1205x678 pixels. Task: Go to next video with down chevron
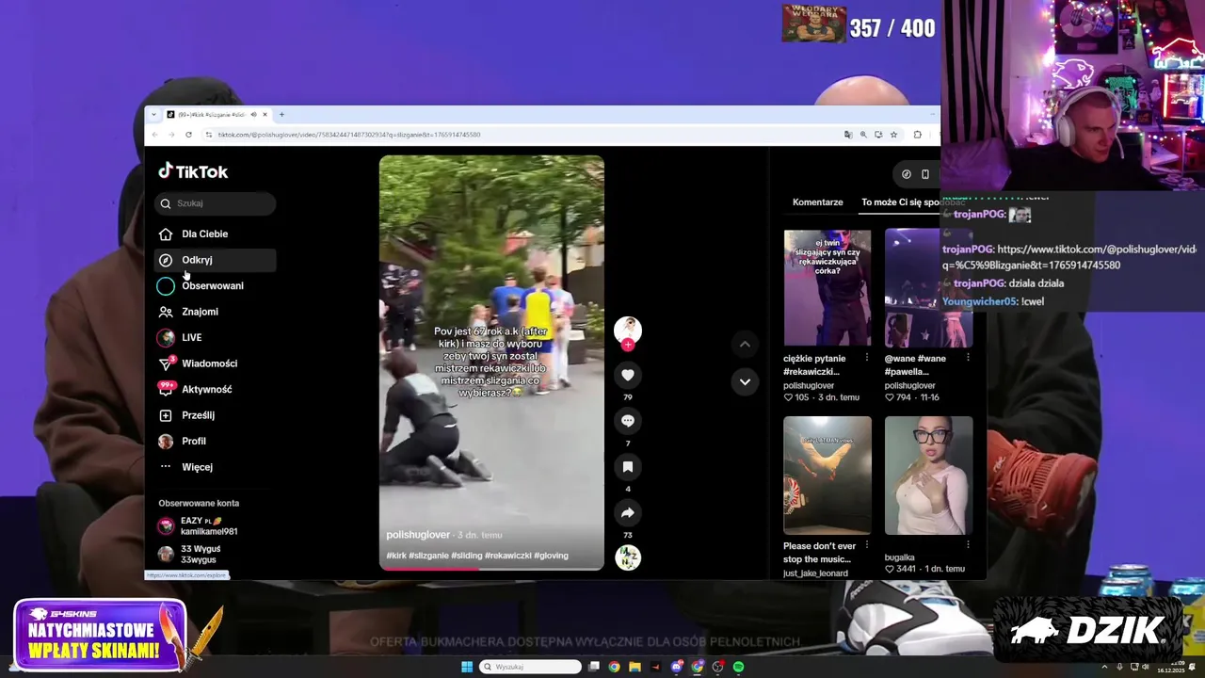(745, 381)
